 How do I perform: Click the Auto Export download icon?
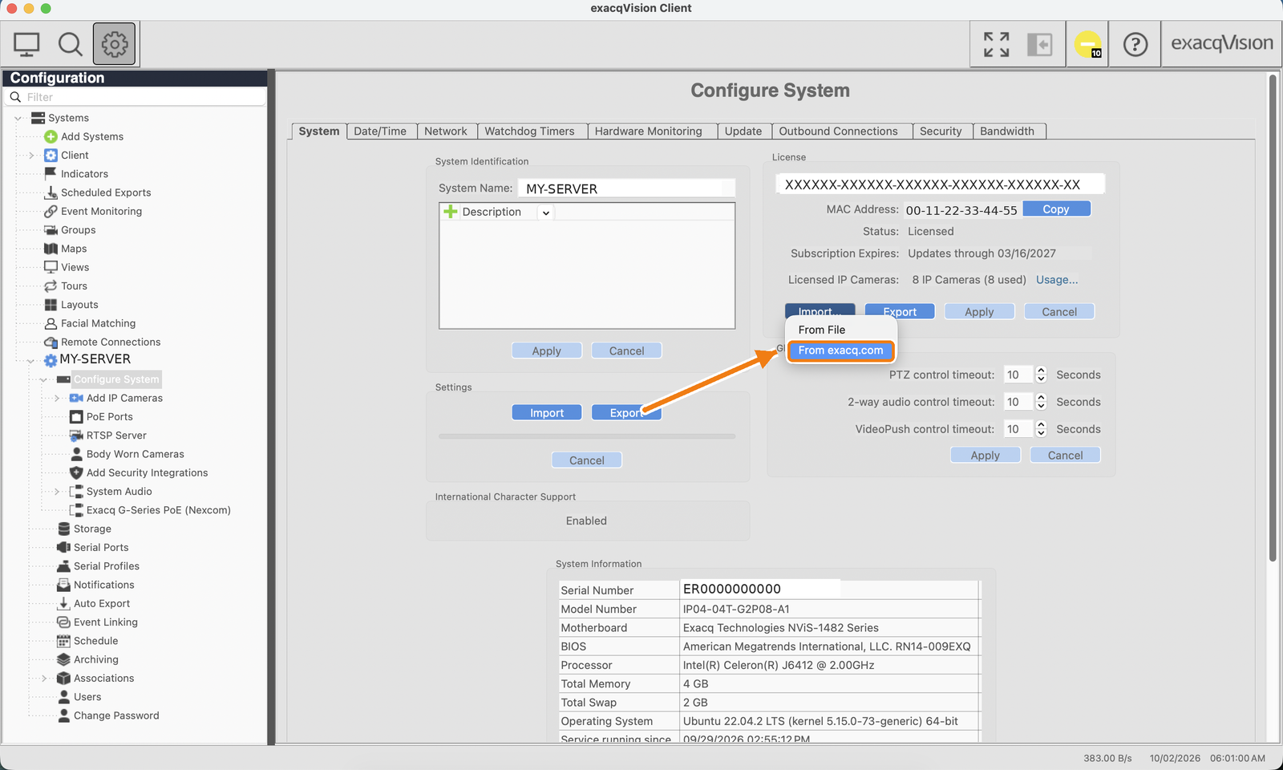point(63,603)
